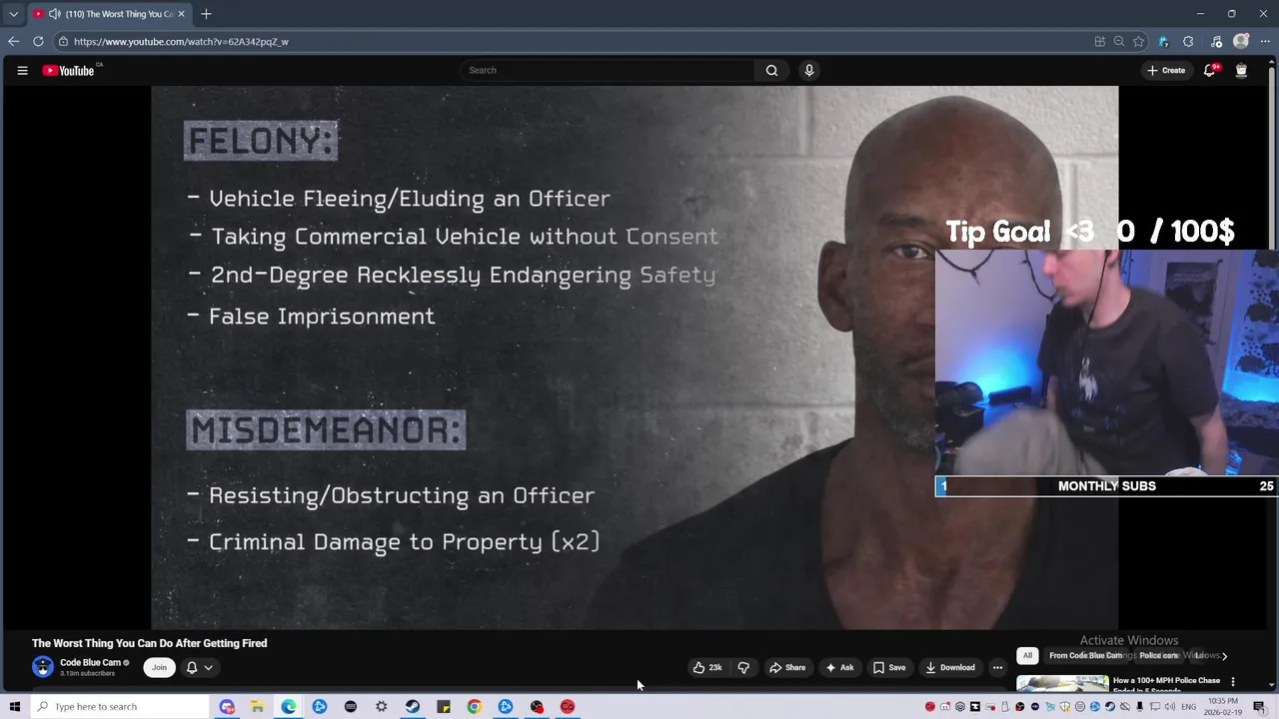Image resolution: width=1279 pixels, height=719 pixels.
Task: Focus the YouTube search field
Action: 608,71
